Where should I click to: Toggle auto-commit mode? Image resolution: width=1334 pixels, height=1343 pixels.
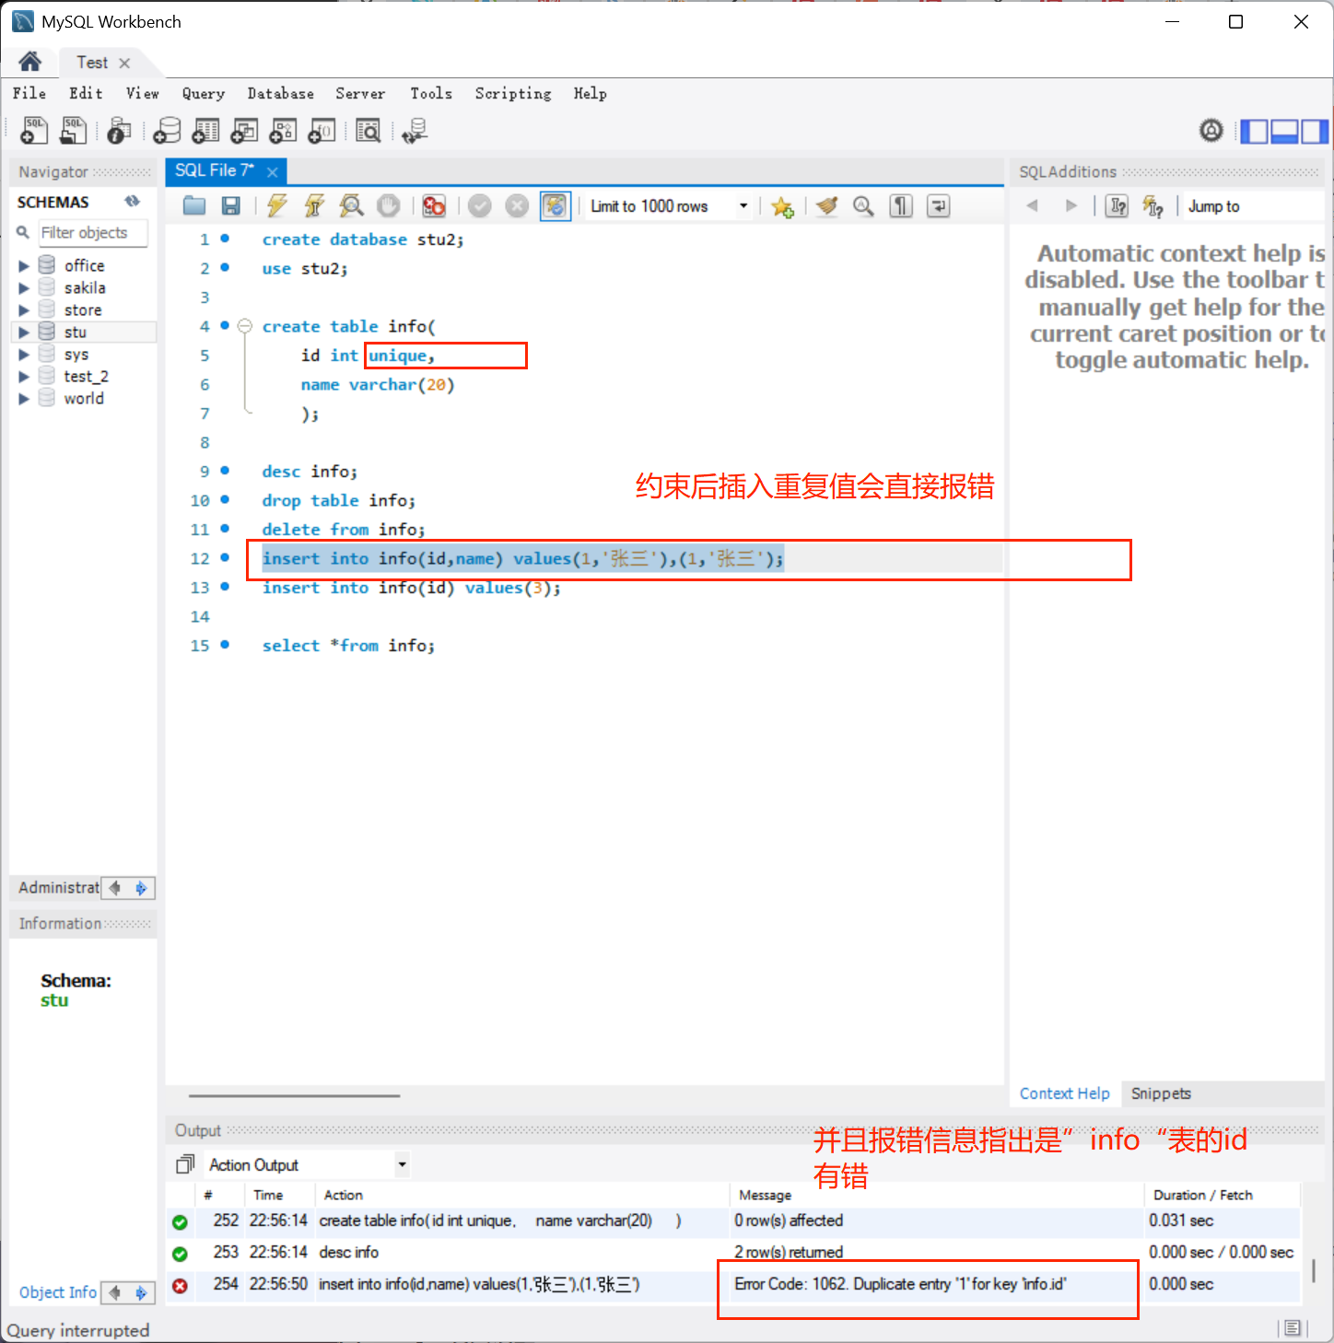tap(556, 206)
